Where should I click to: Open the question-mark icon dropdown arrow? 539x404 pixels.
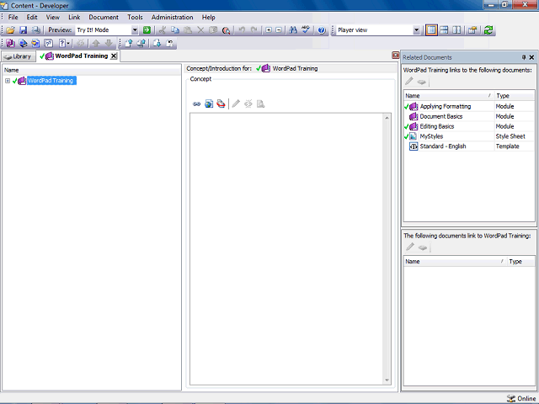point(68,43)
